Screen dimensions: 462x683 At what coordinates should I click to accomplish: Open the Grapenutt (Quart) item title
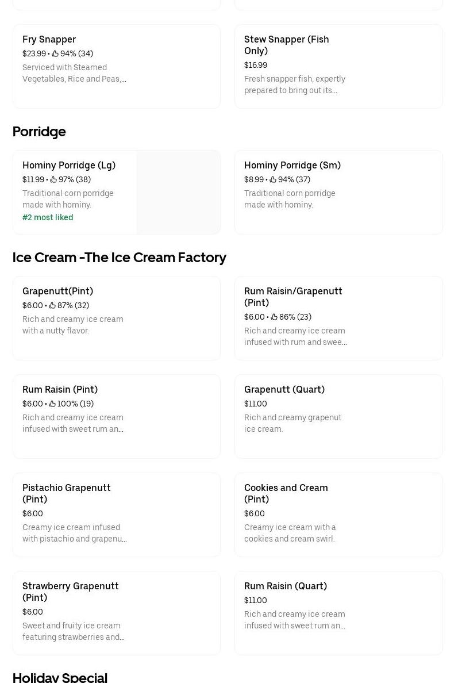[x=284, y=389]
